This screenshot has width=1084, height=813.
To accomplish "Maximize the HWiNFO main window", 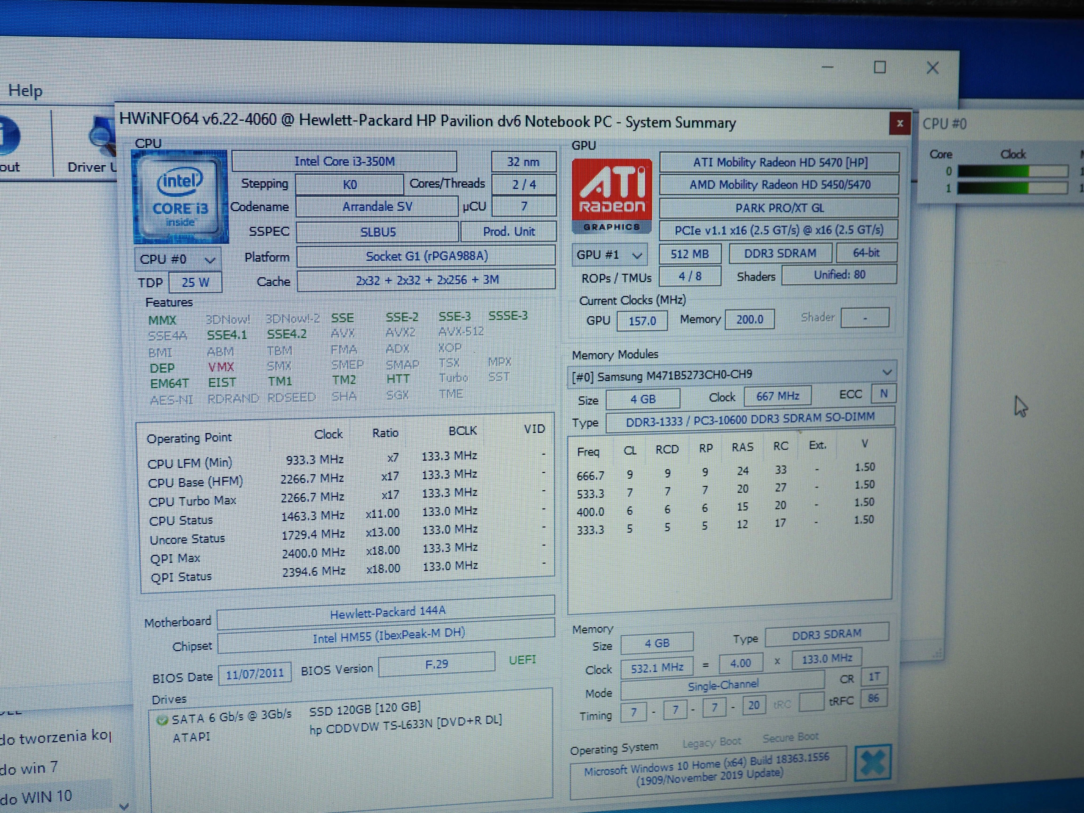I will point(879,67).
